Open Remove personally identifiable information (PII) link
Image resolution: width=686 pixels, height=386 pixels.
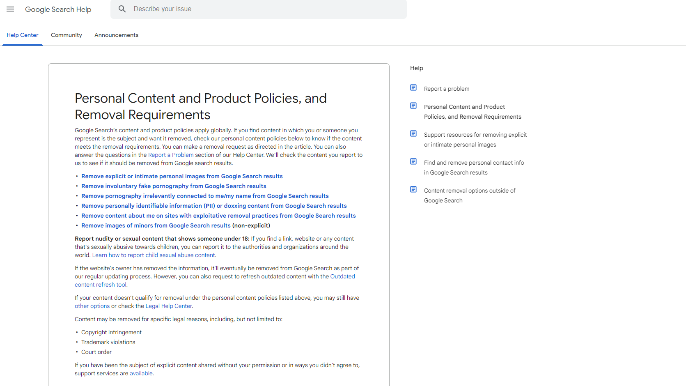click(214, 206)
